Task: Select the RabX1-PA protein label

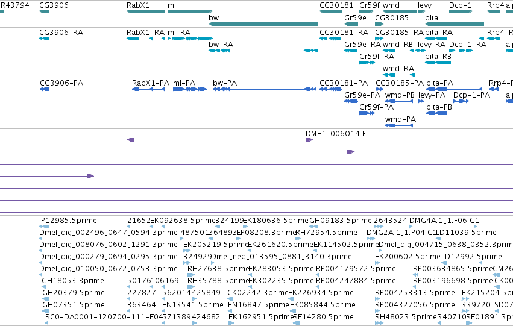Action: (x=151, y=83)
